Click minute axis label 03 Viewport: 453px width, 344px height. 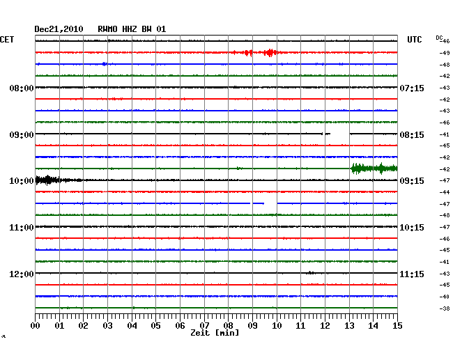[107, 326]
